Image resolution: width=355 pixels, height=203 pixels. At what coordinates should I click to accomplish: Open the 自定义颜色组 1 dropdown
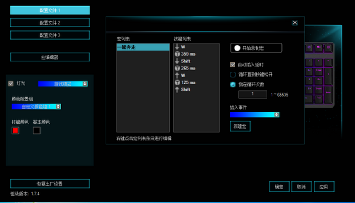click(36, 106)
